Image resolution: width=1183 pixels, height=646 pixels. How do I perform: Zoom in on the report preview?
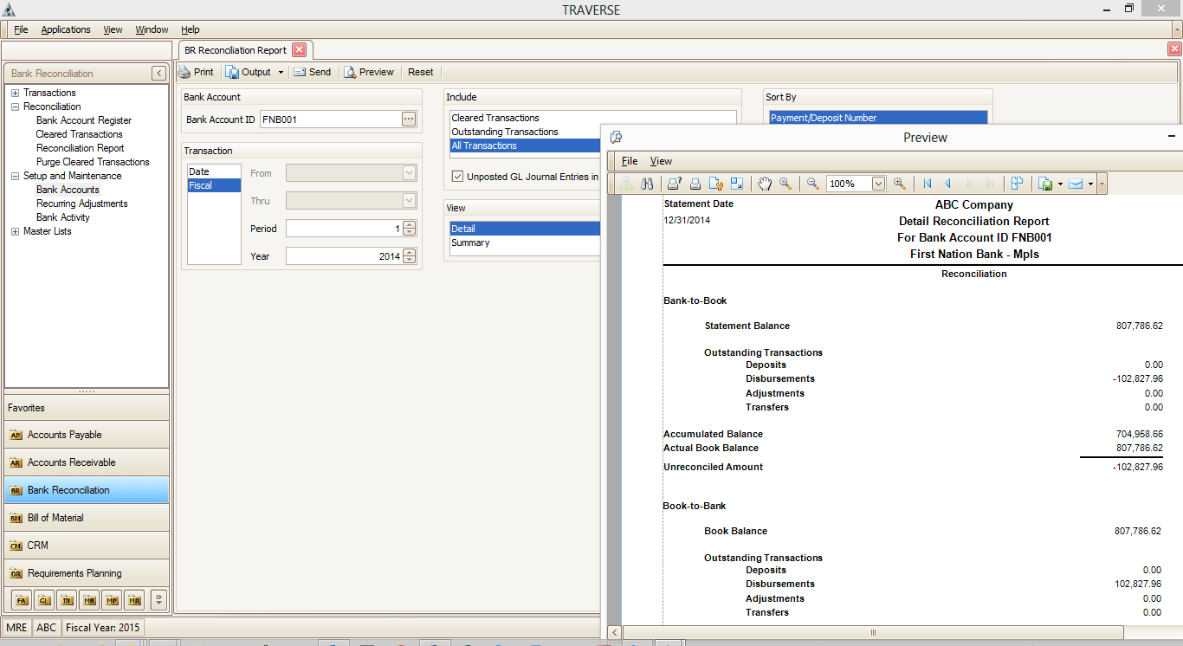click(x=900, y=184)
